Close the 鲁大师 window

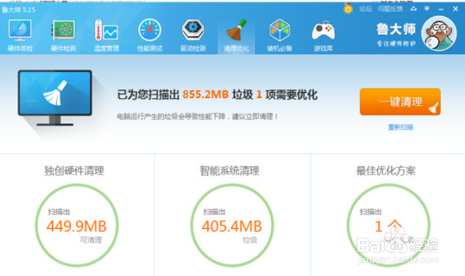[x=456, y=9]
